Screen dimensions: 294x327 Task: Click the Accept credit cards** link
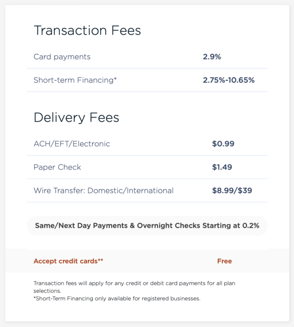point(68,261)
